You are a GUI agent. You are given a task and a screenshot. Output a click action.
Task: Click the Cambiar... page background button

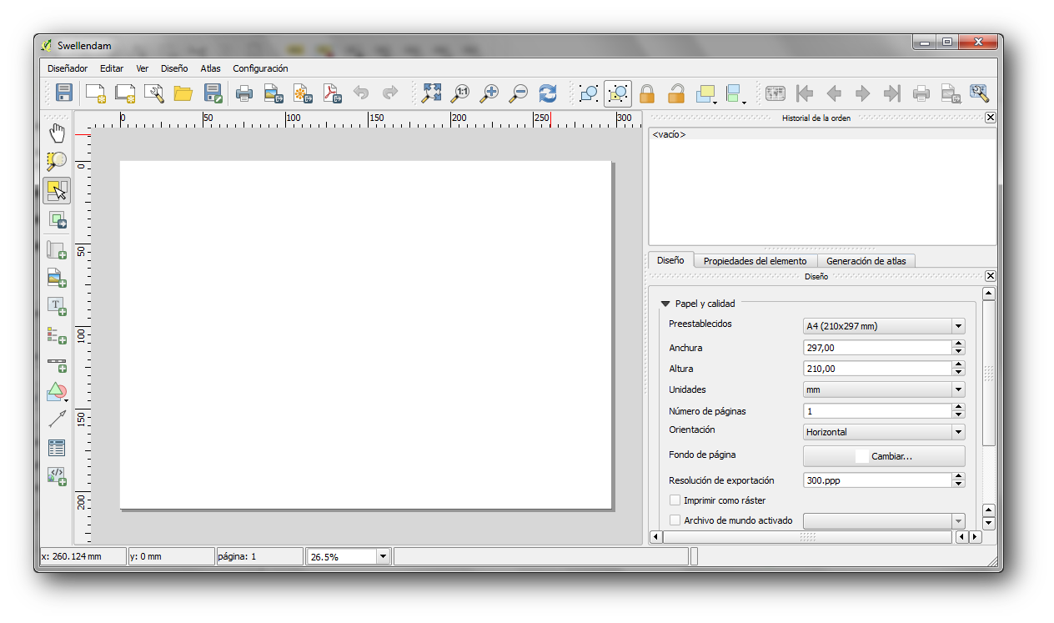[884, 456]
